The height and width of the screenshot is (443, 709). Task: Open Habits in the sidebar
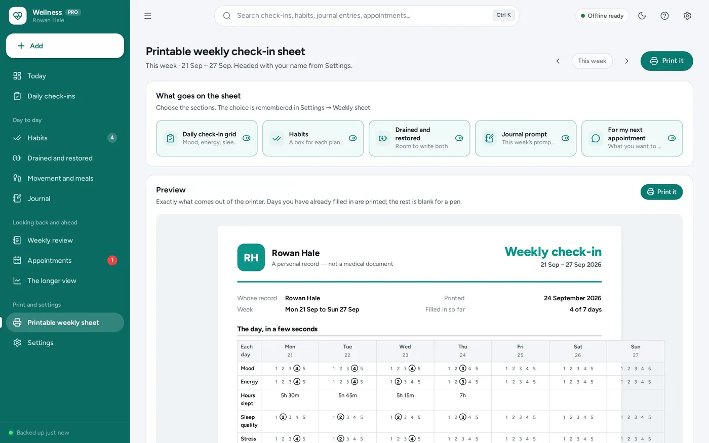(x=65, y=138)
